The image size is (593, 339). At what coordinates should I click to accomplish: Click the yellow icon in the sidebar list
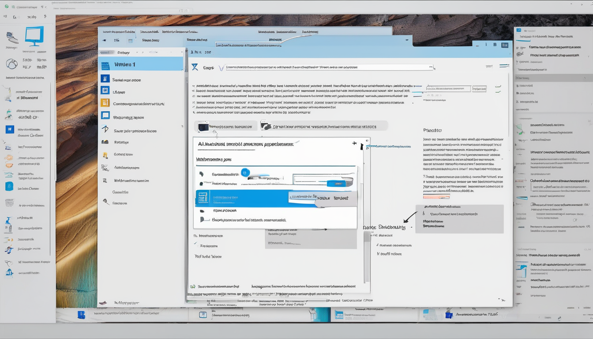tap(105, 155)
